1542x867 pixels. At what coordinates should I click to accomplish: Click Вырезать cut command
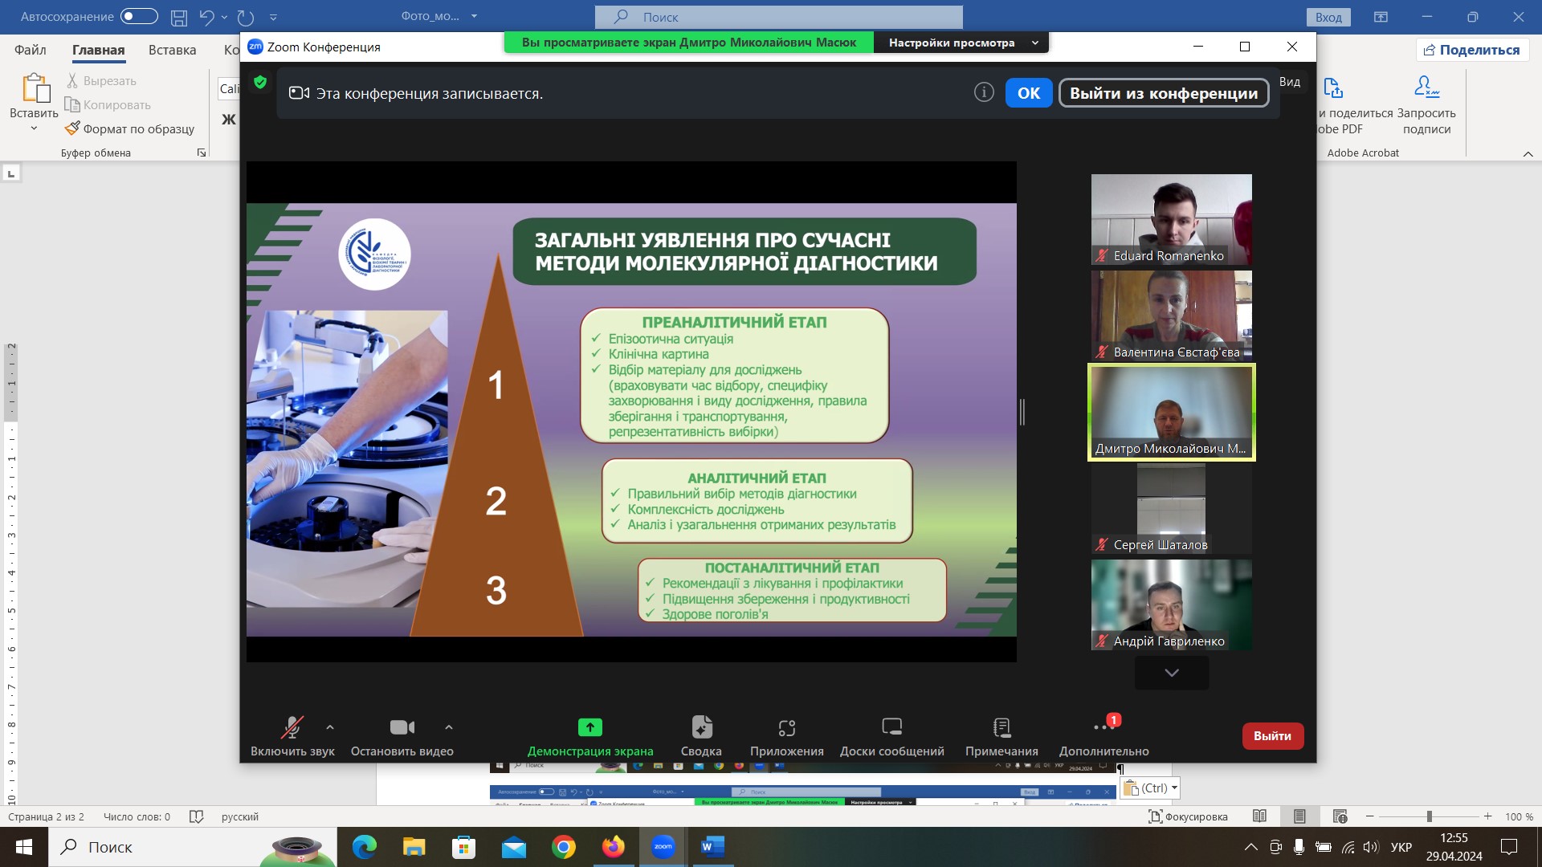coord(101,80)
